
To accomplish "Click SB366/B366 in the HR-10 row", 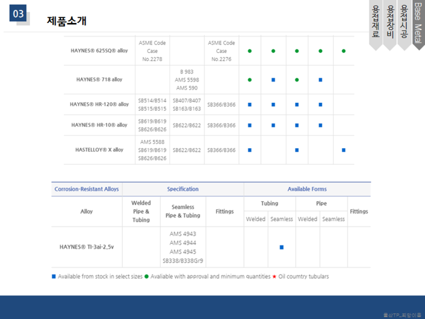I will (x=222, y=125).
